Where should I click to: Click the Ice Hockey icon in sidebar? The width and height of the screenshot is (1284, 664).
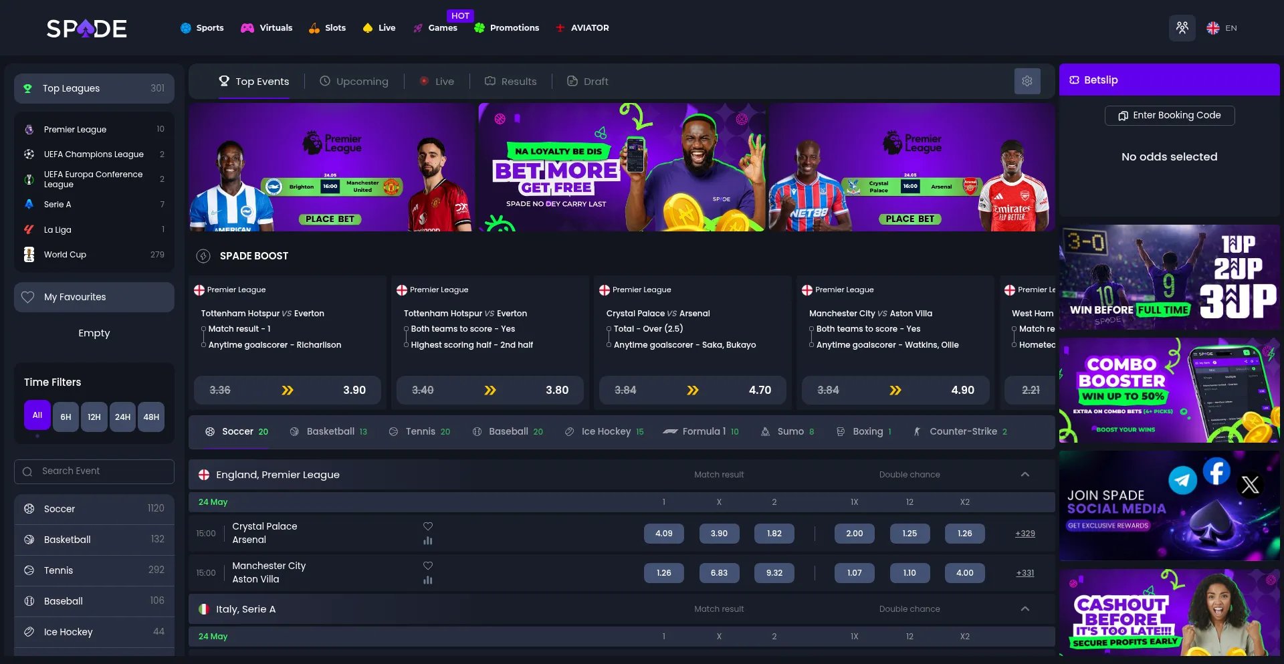coord(29,632)
